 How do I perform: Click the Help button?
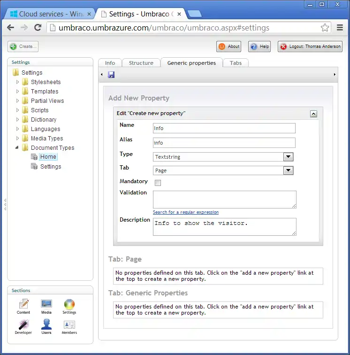[259, 46]
